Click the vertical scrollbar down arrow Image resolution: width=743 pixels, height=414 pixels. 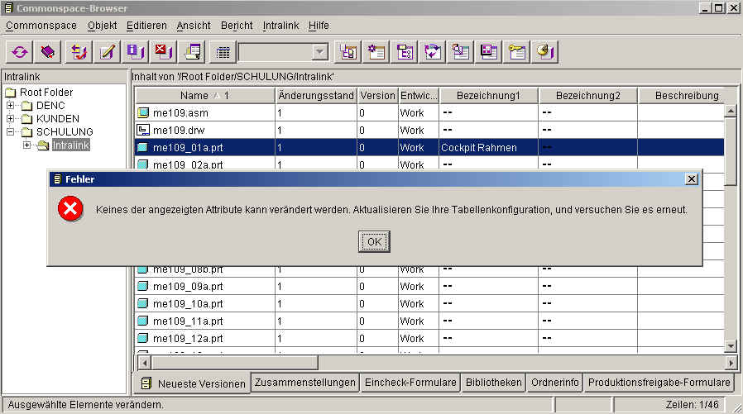pos(731,346)
